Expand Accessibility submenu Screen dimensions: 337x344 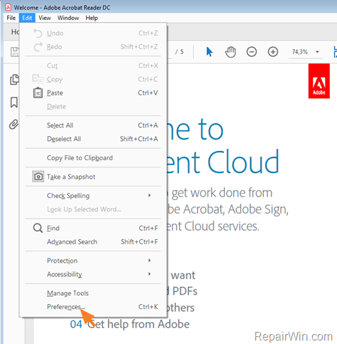pyautogui.click(x=149, y=274)
